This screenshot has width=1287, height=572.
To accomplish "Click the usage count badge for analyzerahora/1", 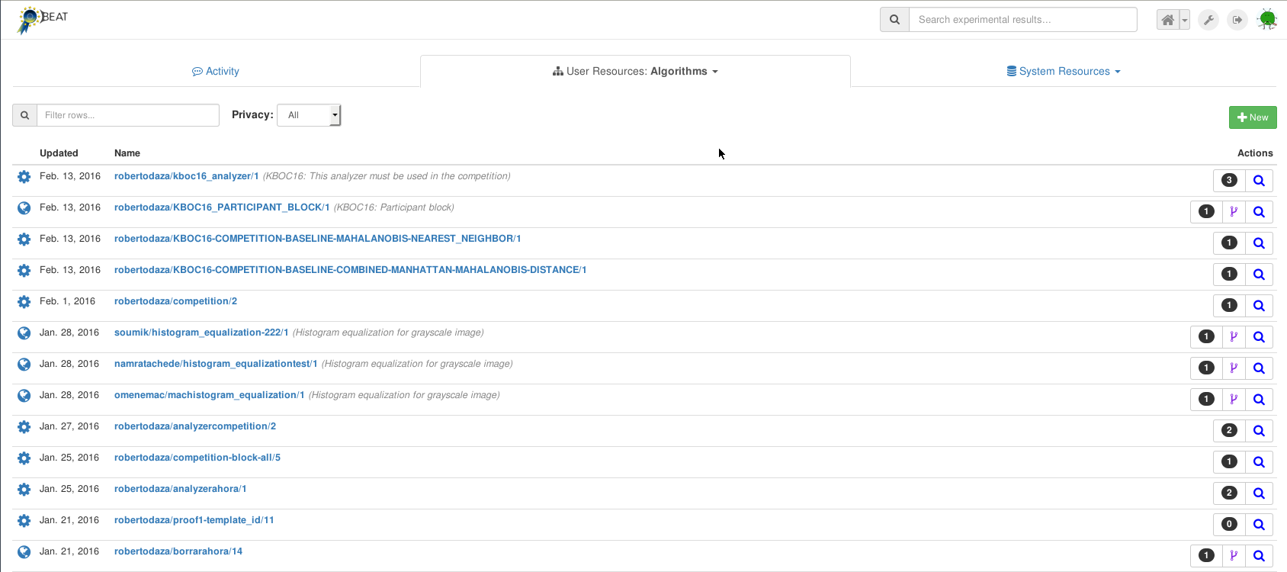I will coord(1229,493).
